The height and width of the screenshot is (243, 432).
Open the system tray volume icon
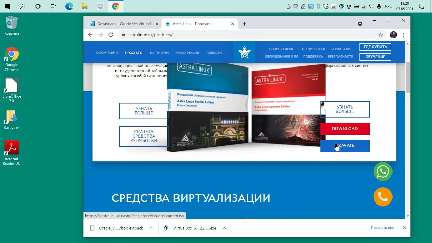click(x=371, y=6)
